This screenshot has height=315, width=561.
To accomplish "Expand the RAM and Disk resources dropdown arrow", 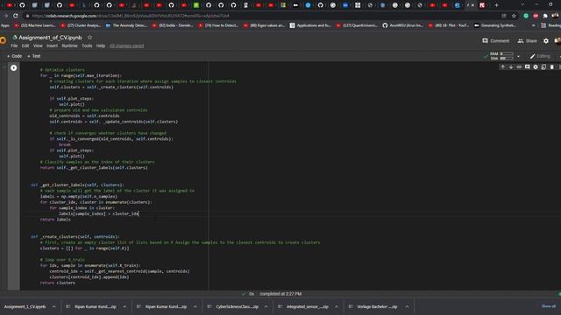I will [x=518, y=56].
